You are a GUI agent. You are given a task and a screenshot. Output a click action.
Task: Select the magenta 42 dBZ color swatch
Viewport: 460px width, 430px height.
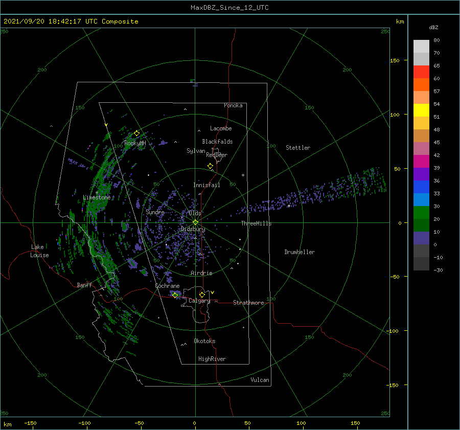421,161
